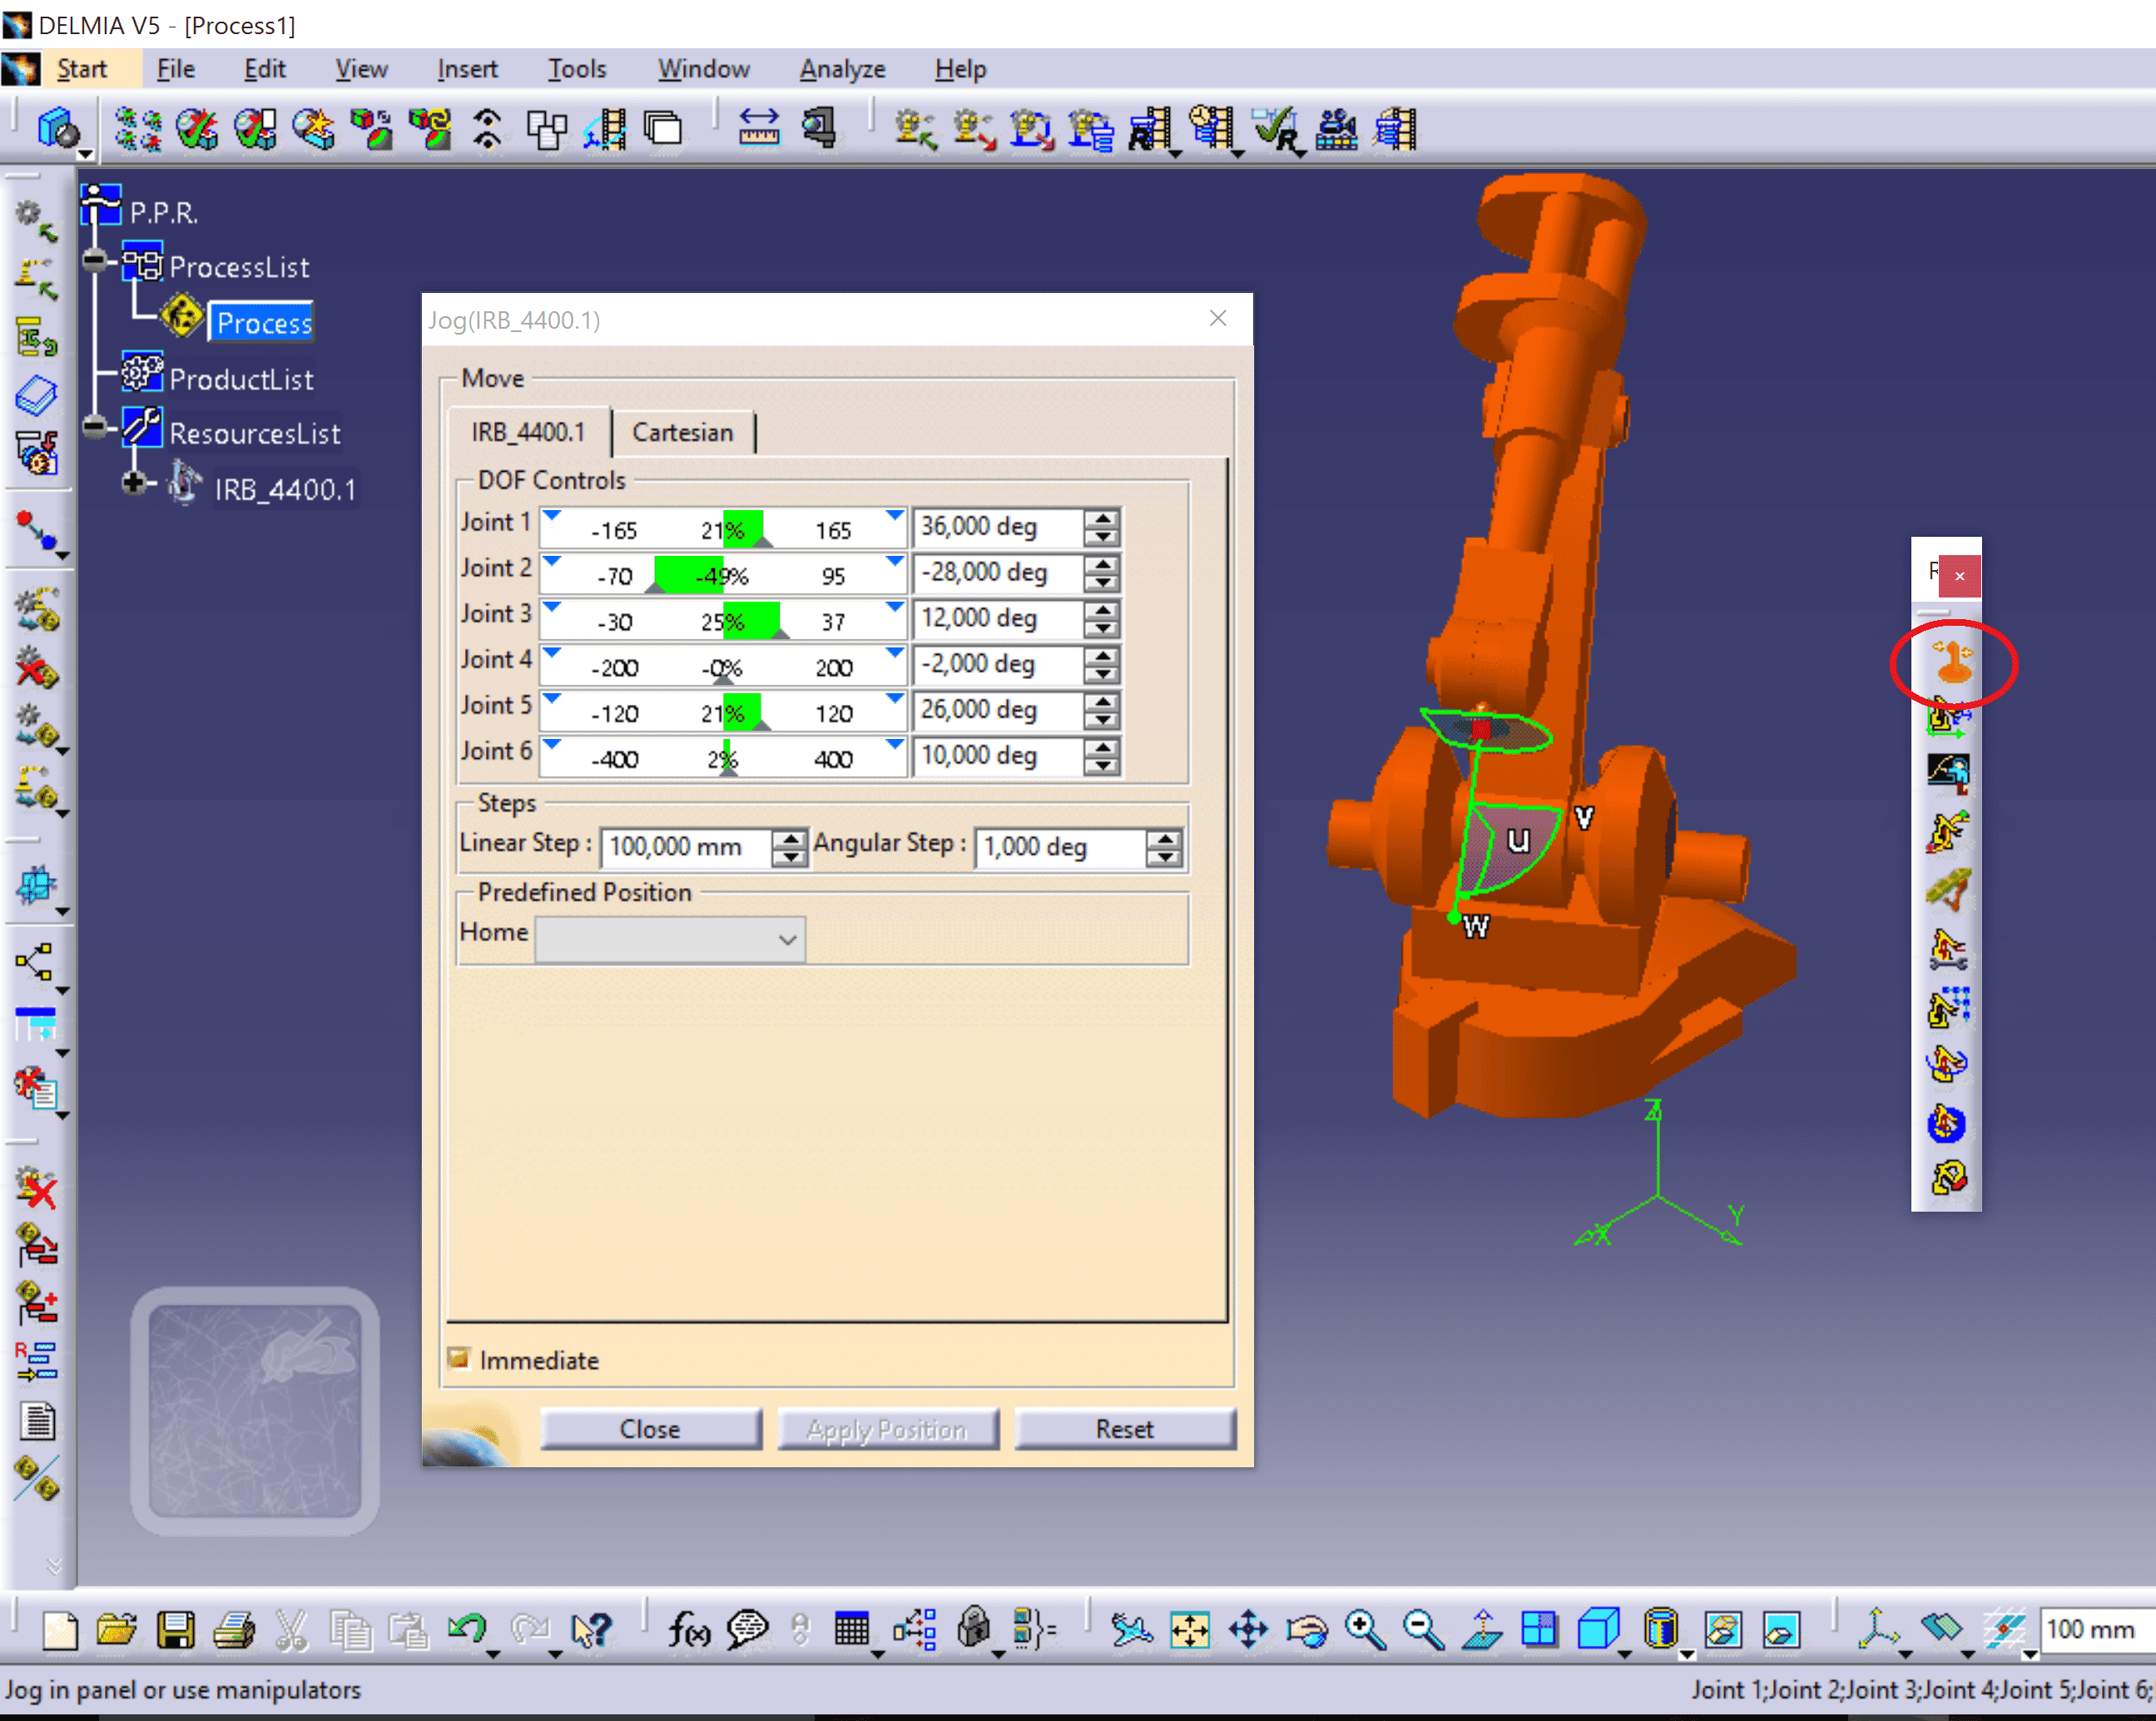This screenshot has width=2156, height=1721.
Task: Collapse the ProcessList tree node
Action: point(95,262)
